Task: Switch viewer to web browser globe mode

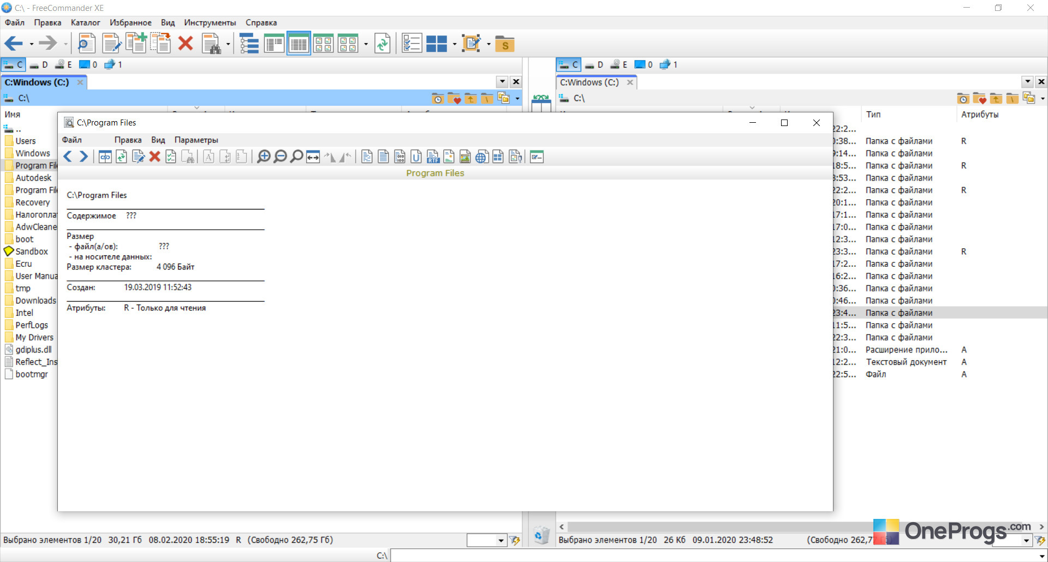Action: (481, 157)
